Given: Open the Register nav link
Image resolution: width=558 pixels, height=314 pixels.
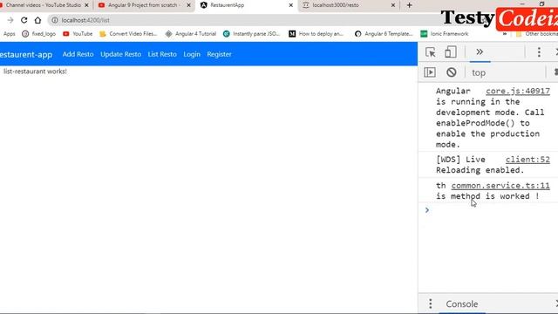Looking at the screenshot, I should click(x=219, y=54).
